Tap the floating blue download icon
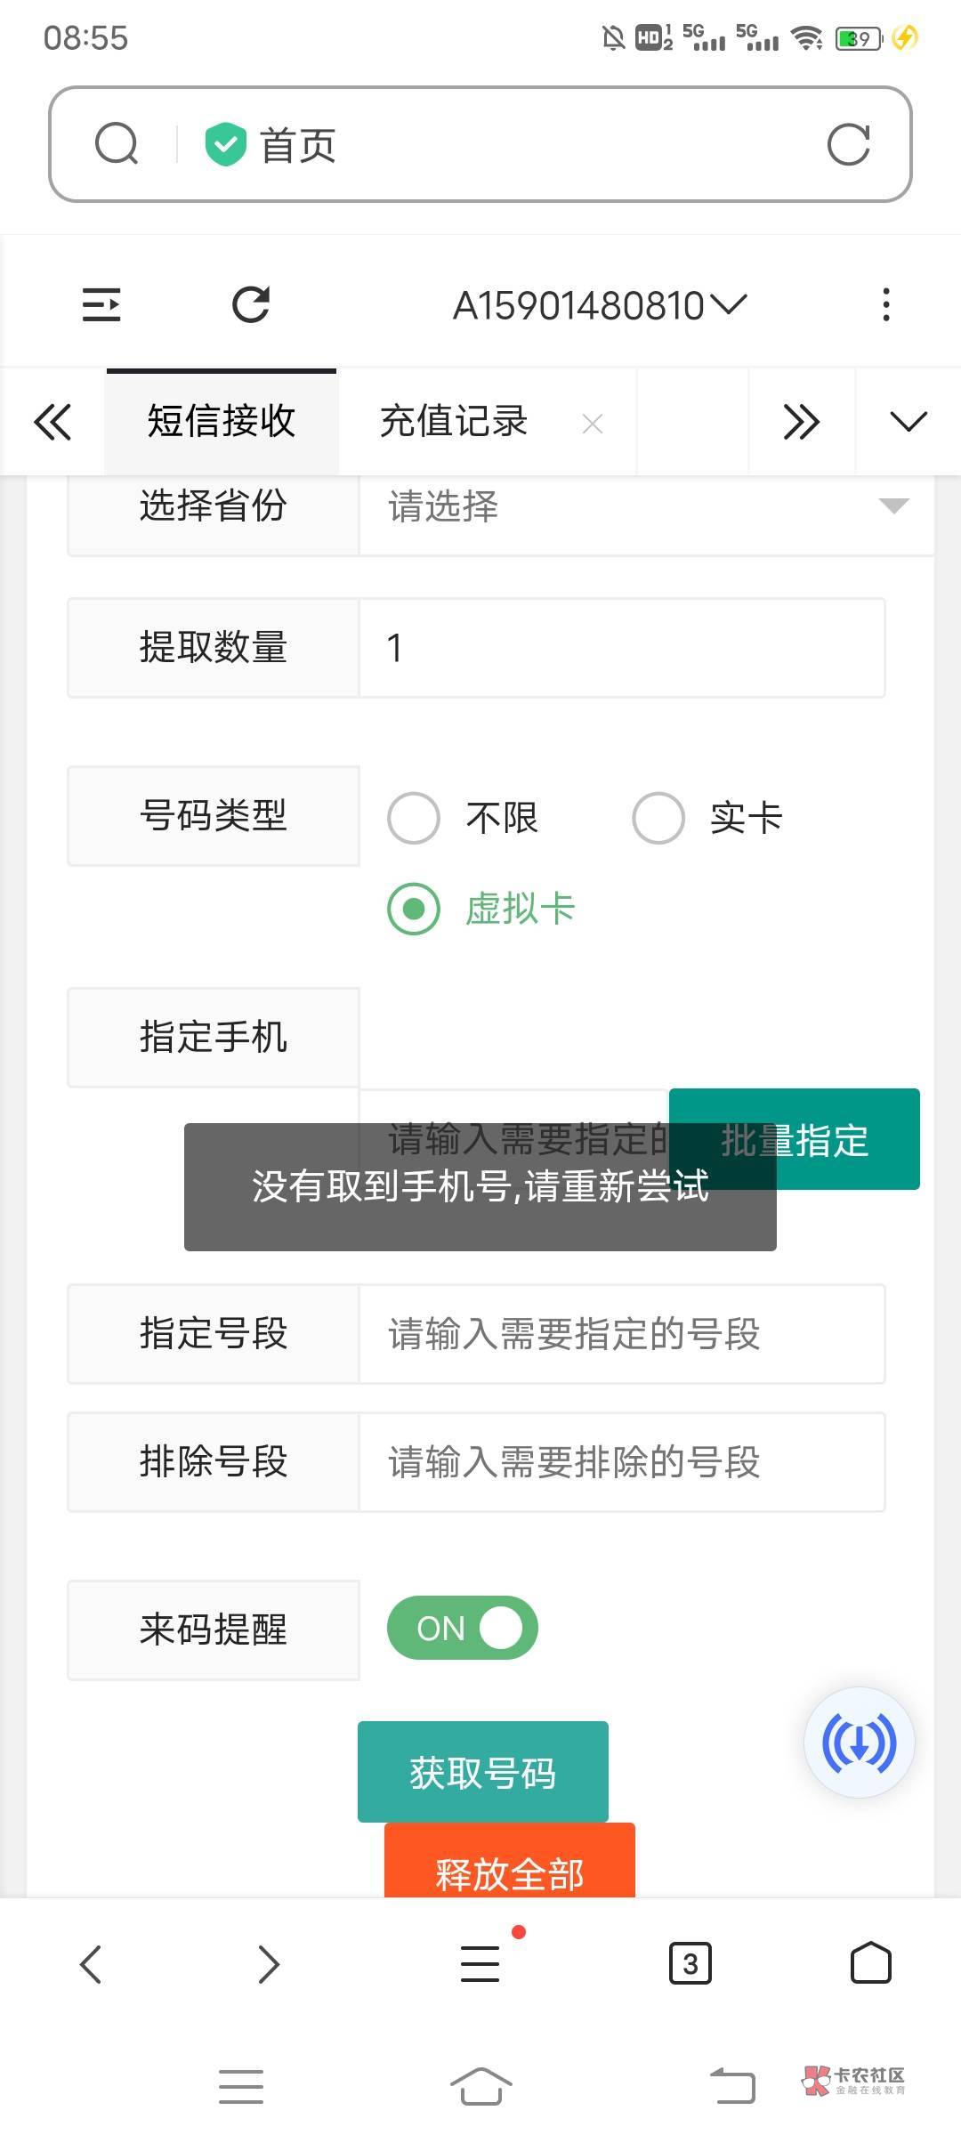This screenshot has height=2143, width=961. point(859,1742)
